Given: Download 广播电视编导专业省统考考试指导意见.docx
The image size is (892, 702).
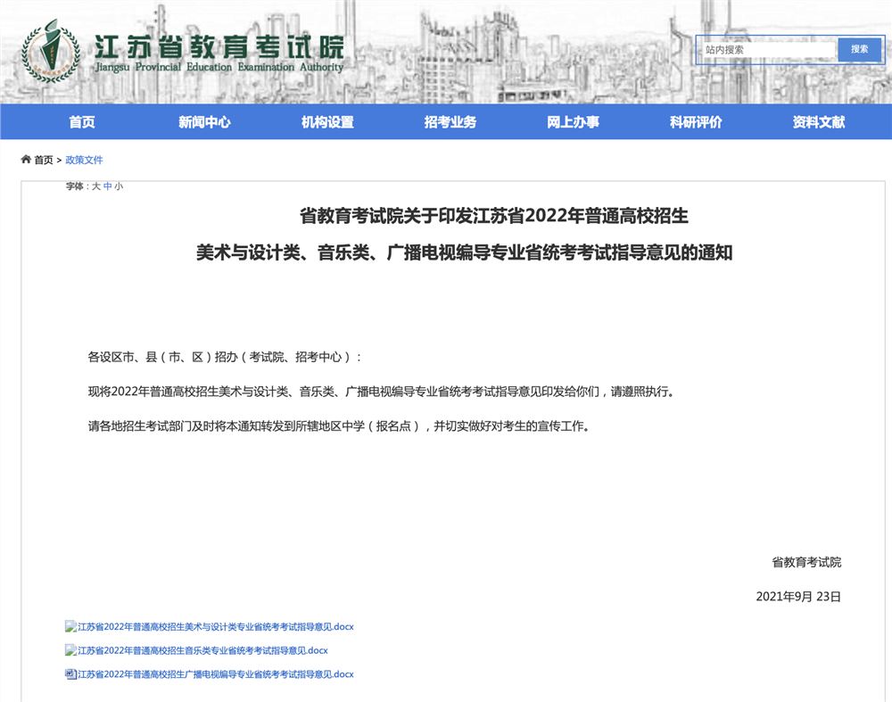Looking at the screenshot, I should click(x=216, y=674).
